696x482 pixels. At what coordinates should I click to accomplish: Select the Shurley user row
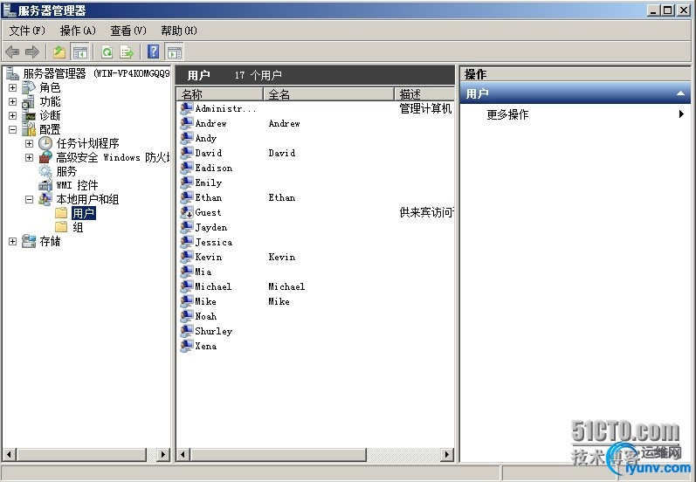point(316,332)
